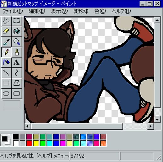The width and height of the screenshot is (163, 162).
Task: Select the Pick Color eyedropper tool
Action: pyautogui.click(x=6, y=42)
